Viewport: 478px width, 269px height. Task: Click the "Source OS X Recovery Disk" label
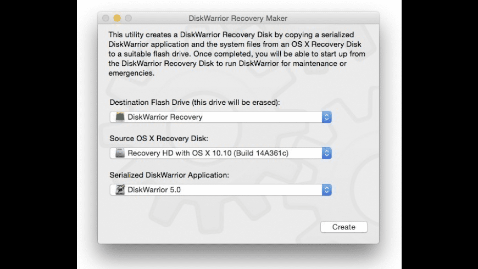[159, 139]
